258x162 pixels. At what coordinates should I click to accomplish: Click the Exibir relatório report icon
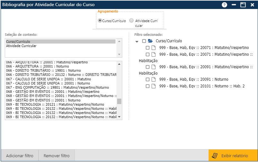(215, 156)
